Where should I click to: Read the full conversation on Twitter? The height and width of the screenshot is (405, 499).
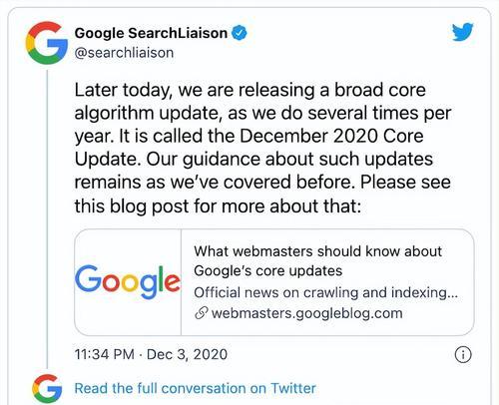tap(195, 388)
